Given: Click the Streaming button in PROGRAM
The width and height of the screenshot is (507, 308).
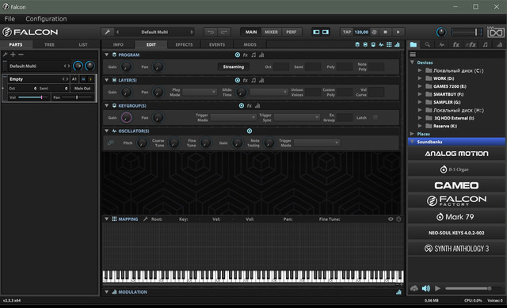Looking at the screenshot, I should (233, 67).
